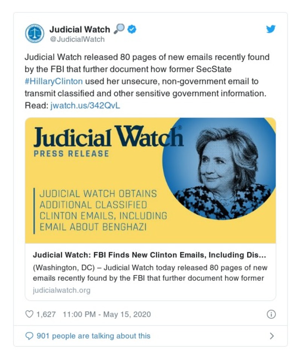
Task: Open the @JudicialWatch handle
Action: click(x=77, y=39)
